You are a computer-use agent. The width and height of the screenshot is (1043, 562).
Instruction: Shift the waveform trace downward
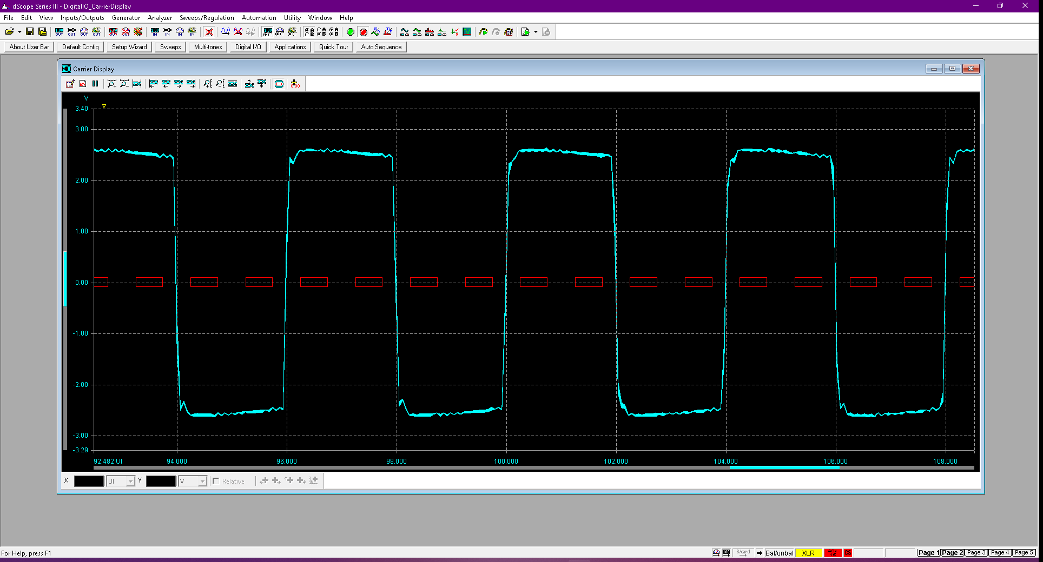click(x=262, y=84)
